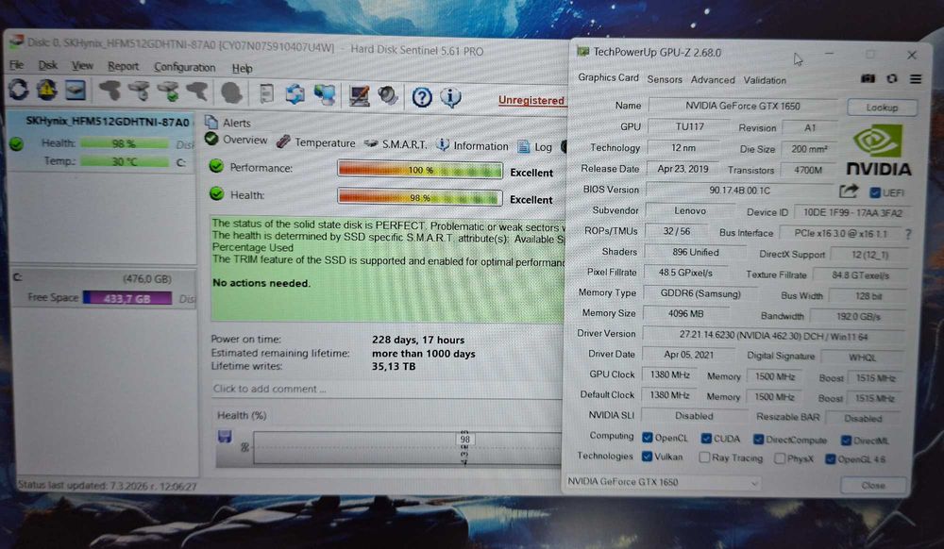
Task: Toggle the UEFI checkbox
Action: [x=875, y=192]
